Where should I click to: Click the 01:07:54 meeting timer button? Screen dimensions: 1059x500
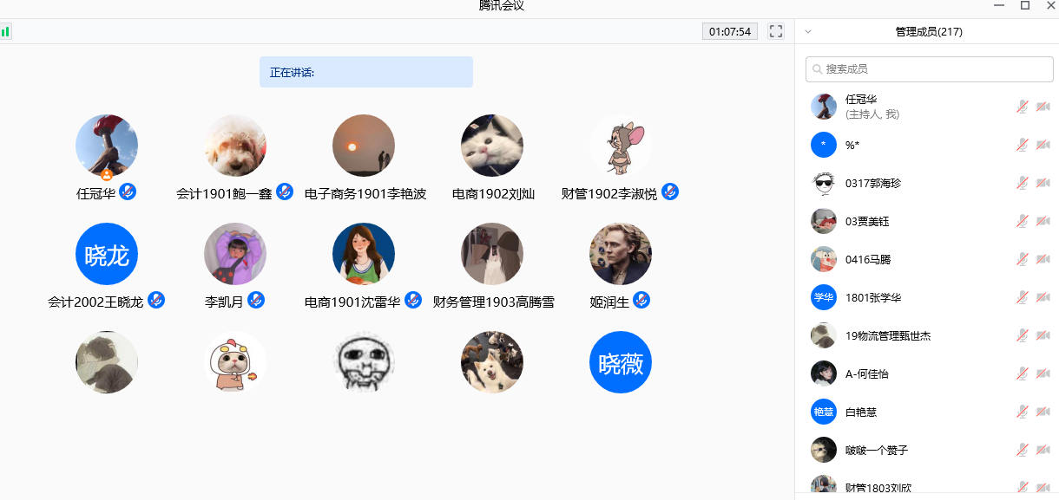coord(729,31)
